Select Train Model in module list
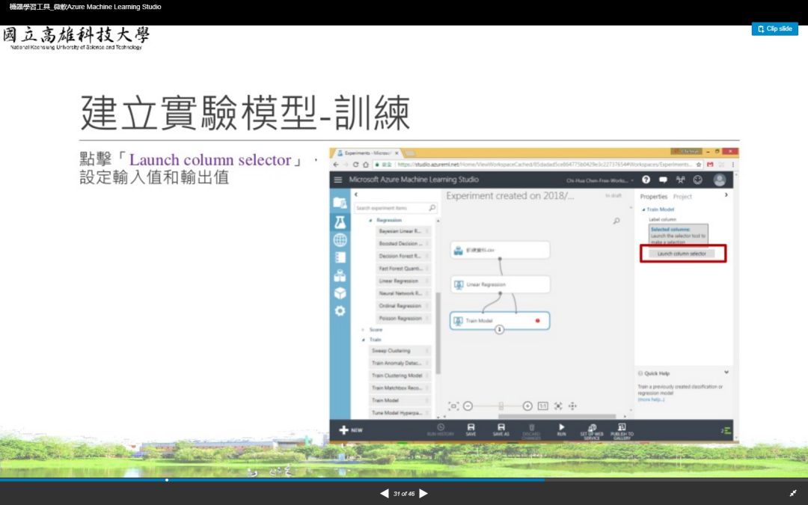The width and height of the screenshot is (808, 505). [400, 400]
